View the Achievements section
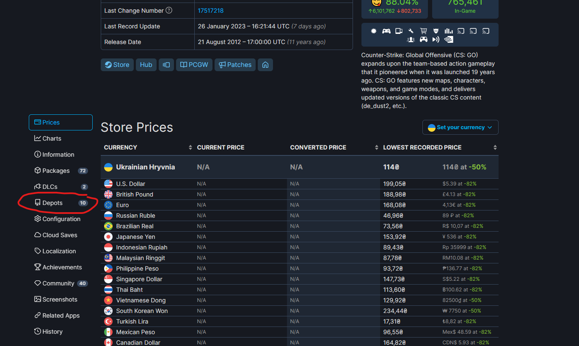579x346 pixels. tap(61, 267)
